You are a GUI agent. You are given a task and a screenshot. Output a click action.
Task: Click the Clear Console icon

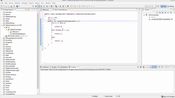coord(147,67)
